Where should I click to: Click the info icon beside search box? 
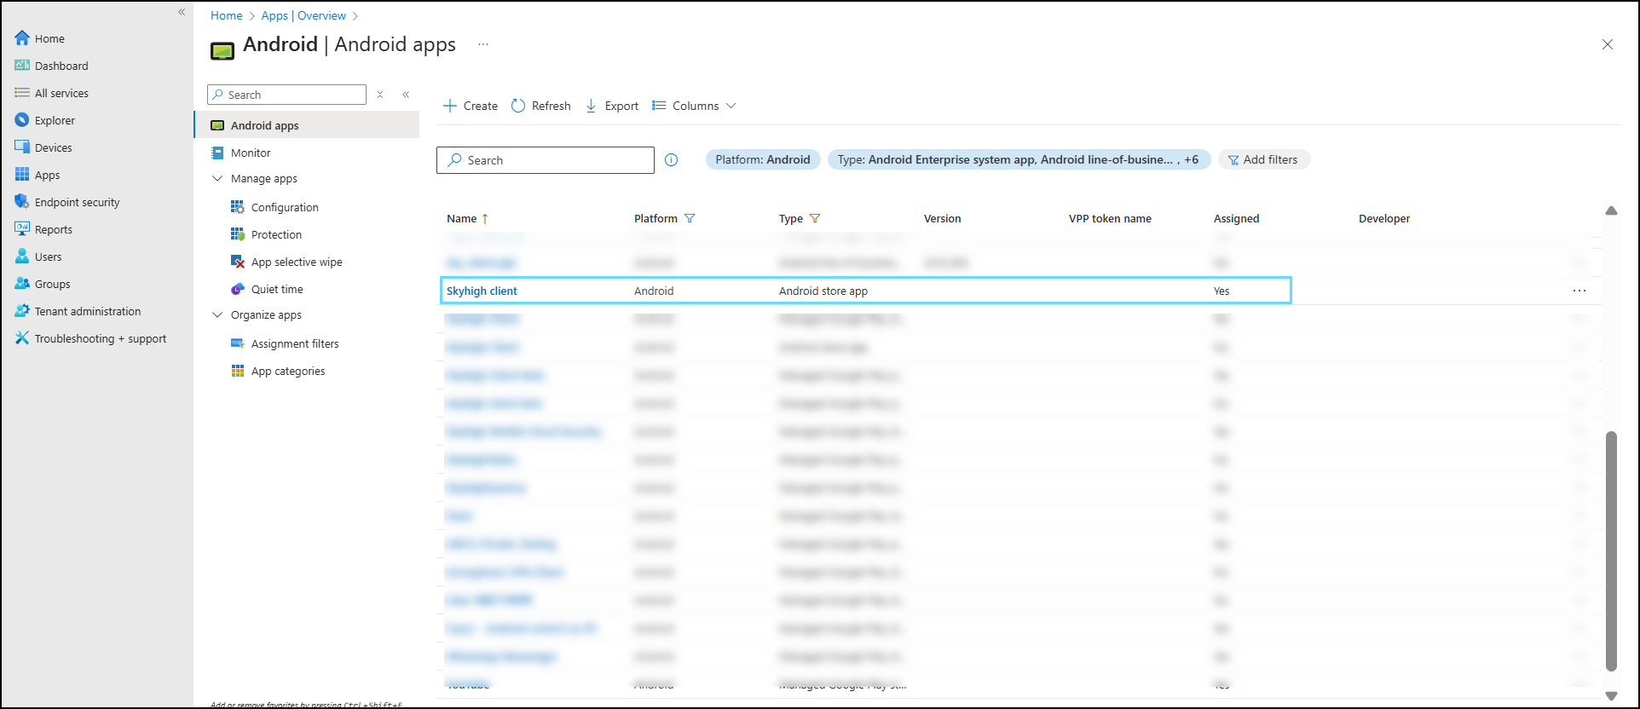click(x=672, y=160)
